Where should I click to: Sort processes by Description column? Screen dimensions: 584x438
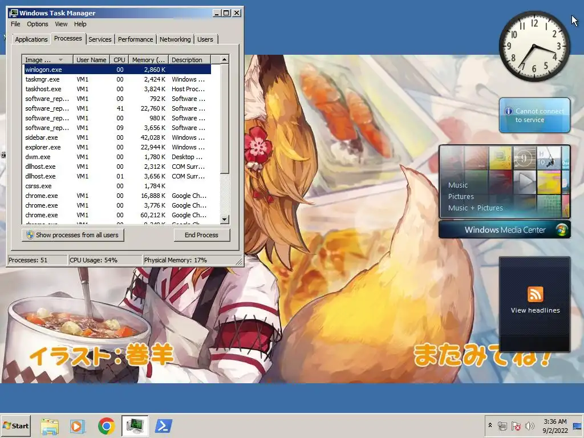(189, 59)
